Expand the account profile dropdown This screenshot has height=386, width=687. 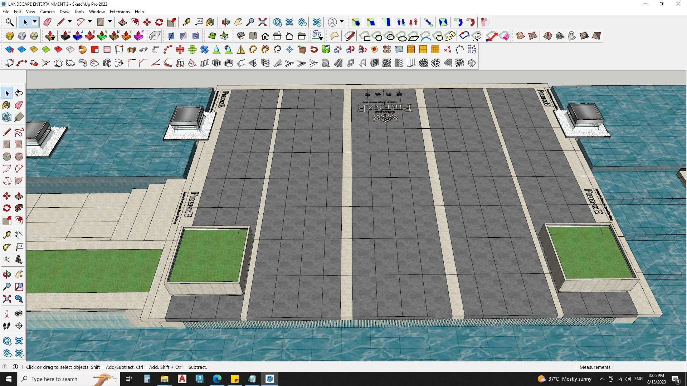342,22
